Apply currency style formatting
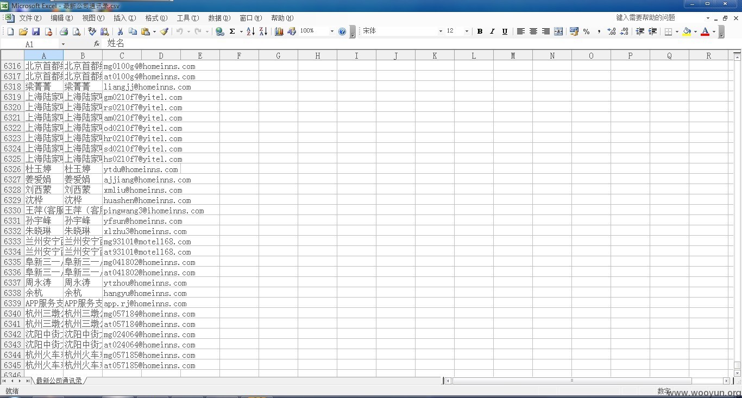The height and width of the screenshot is (398, 742). click(x=574, y=31)
